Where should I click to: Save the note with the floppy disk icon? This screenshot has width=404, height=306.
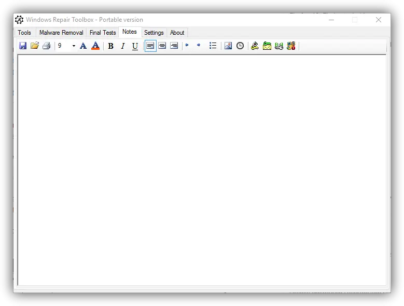[x=23, y=46]
